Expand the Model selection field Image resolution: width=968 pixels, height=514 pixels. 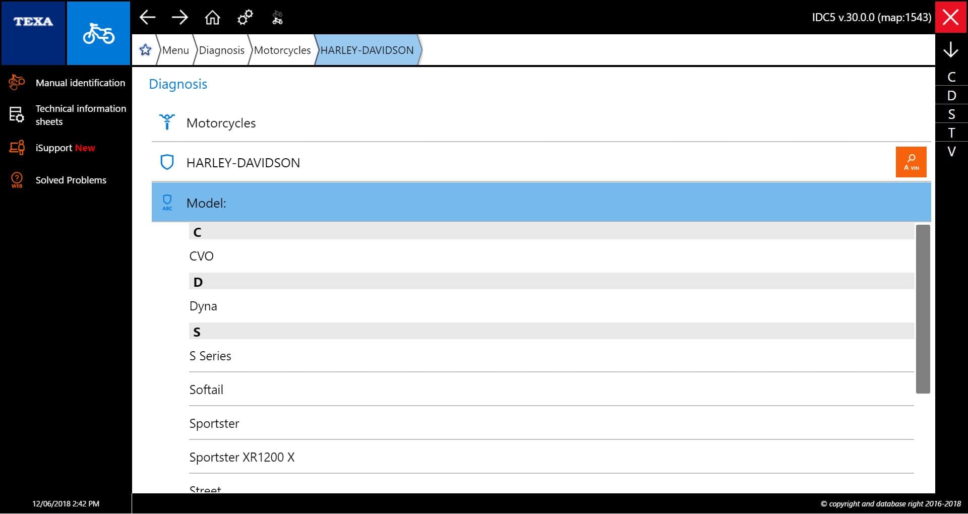(x=353, y=203)
